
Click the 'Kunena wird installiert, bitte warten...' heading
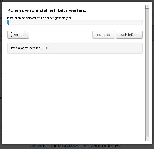(48, 10)
